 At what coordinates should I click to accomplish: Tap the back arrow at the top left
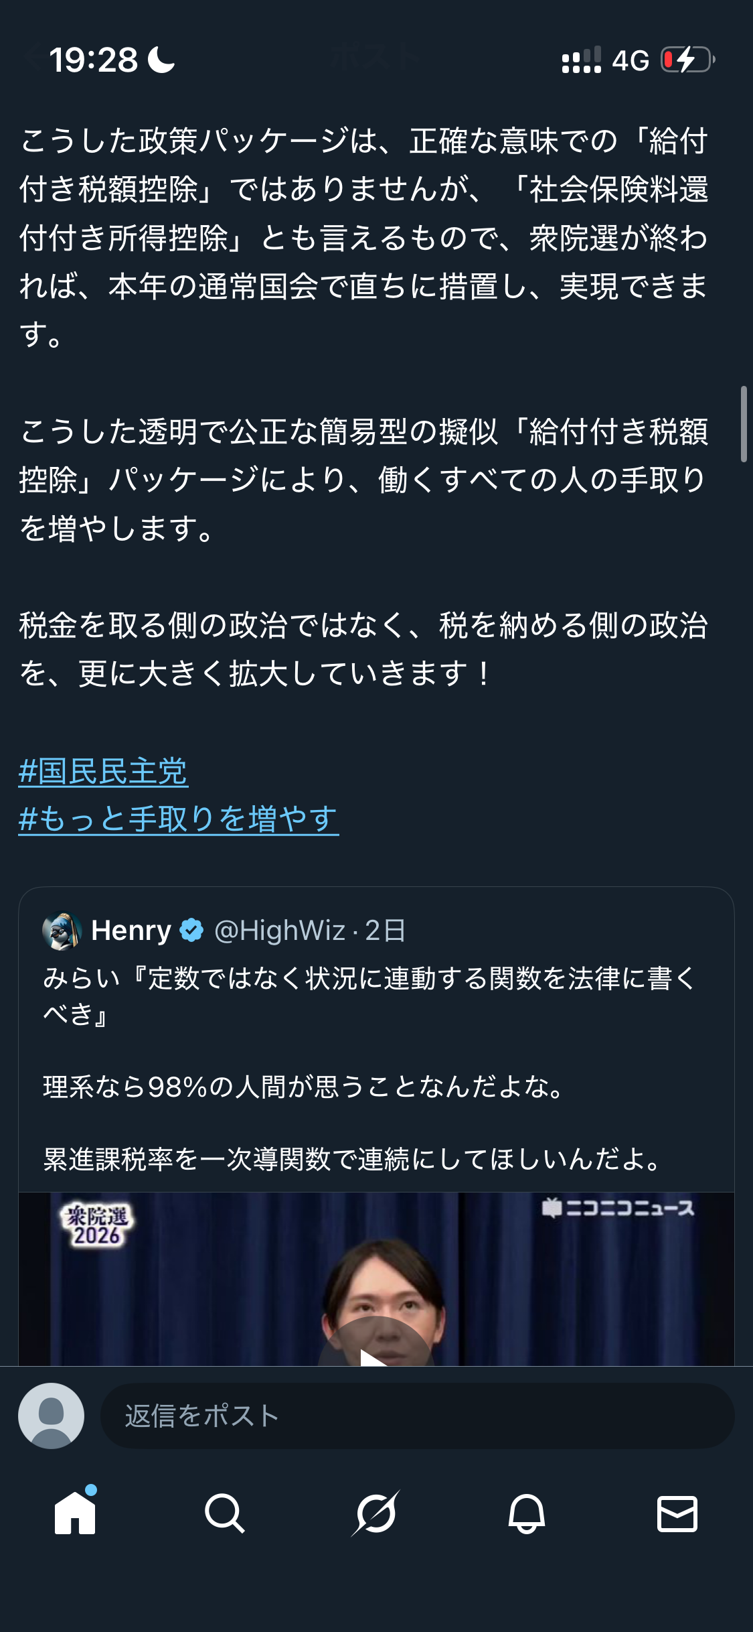pyautogui.click(x=30, y=60)
